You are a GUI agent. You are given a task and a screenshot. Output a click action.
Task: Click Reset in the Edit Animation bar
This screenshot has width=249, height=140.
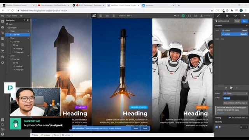(x=136, y=128)
